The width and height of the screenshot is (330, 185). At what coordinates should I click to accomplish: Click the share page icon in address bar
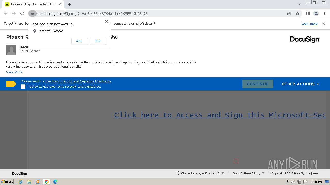289,13
